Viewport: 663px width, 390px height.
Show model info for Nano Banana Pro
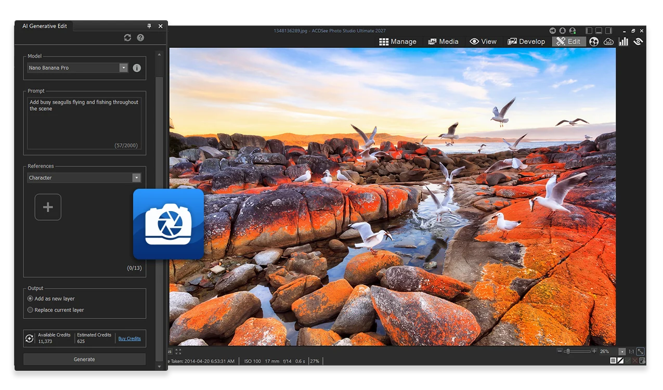pyautogui.click(x=137, y=68)
